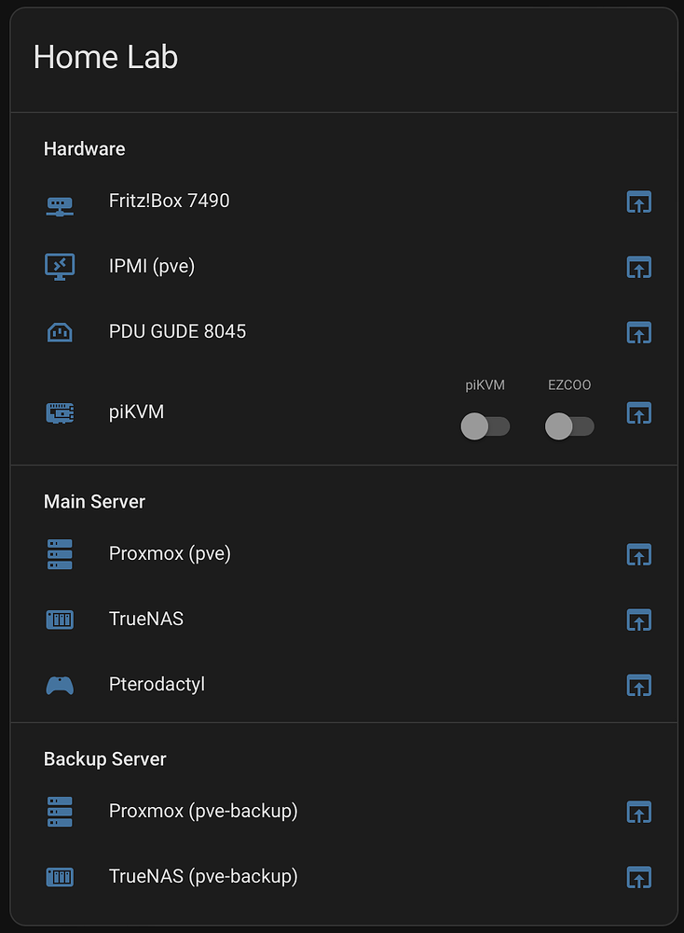This screenshot has height=933, width=684.
Task: Open TrueNAS (pve-backup) external link icon
Action: [x=639, y=878]
